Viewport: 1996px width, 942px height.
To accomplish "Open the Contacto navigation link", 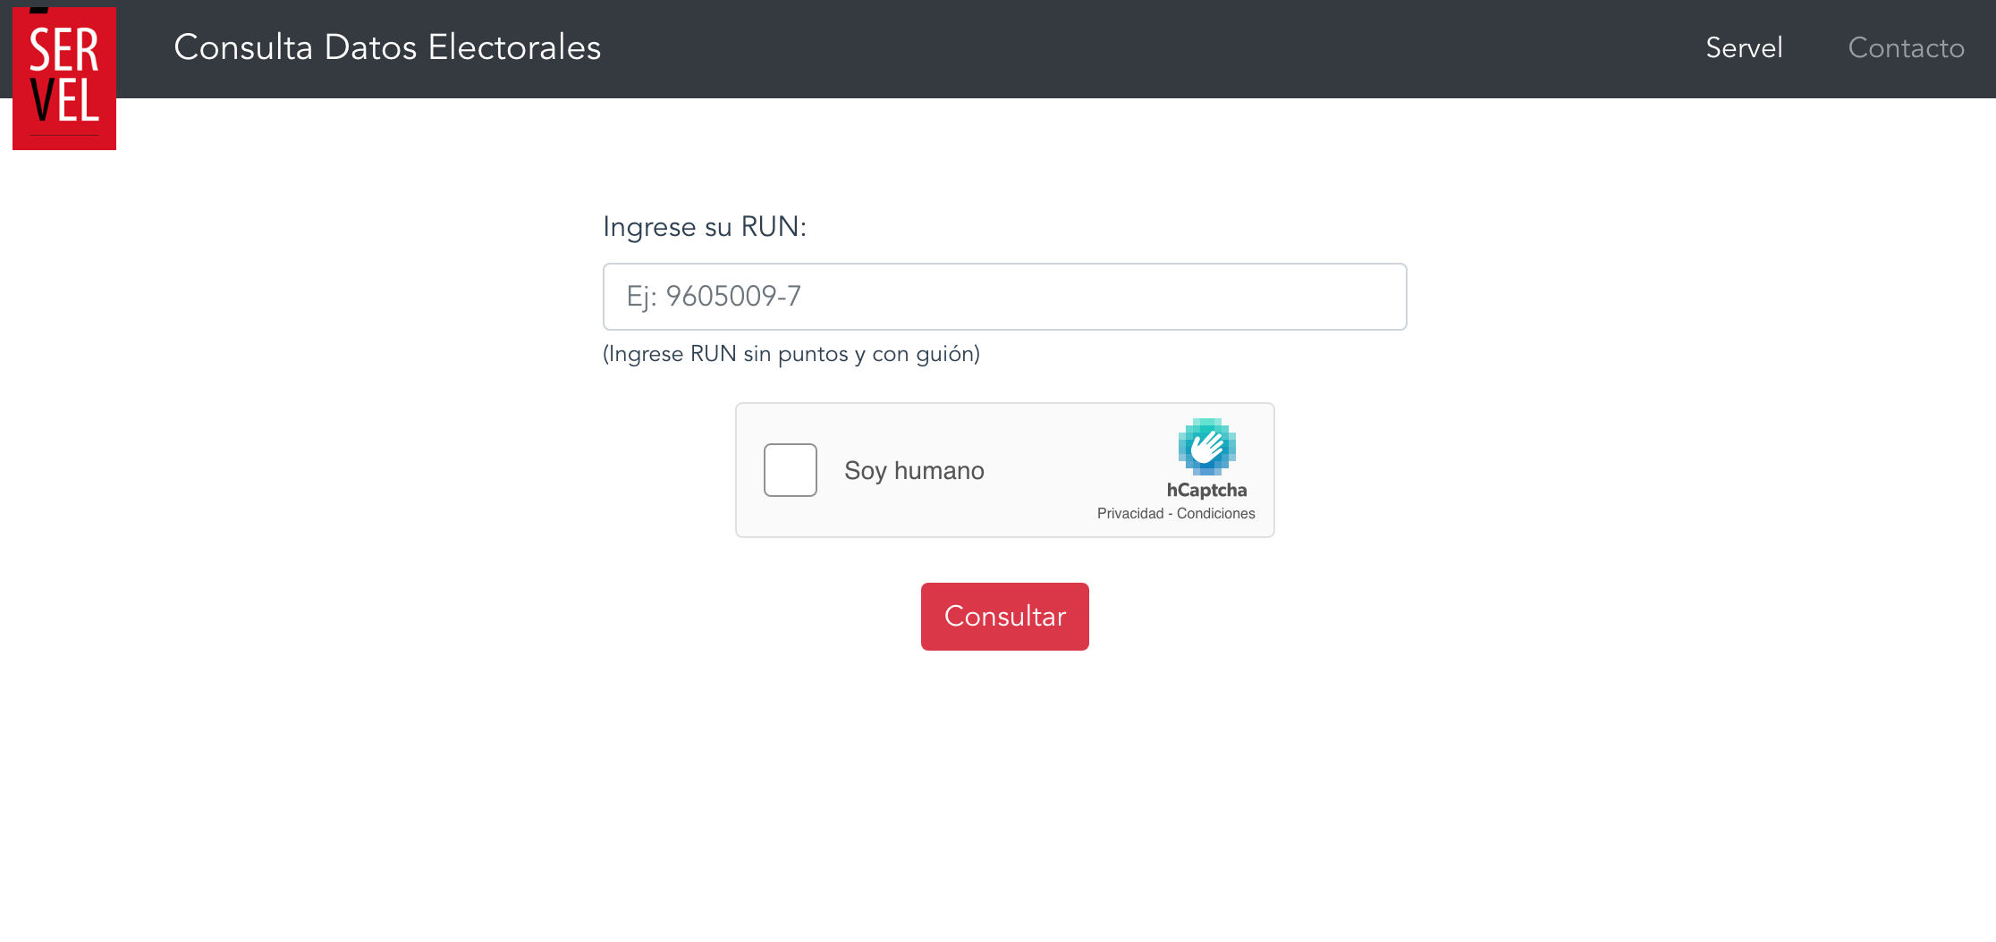I will tap(1906, 48).
